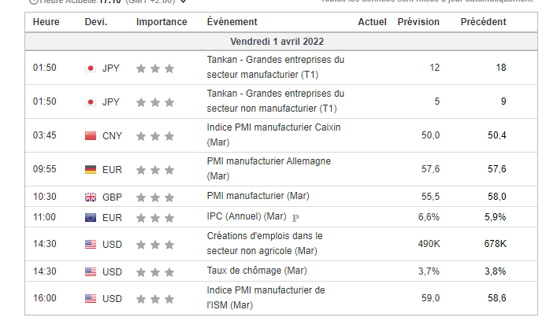This screenshot has height=332, width=546.
Task: Expand the GMT timezone dropdown arrow
Action: pyautogui.click(x=184, y=2)
